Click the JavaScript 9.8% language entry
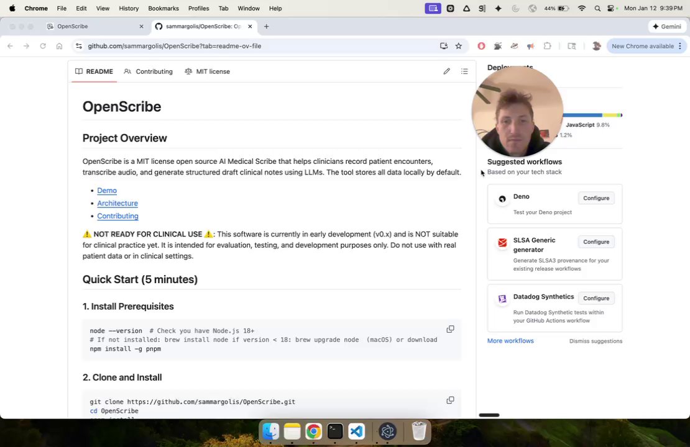This screenshot has height=447, width=690. click(587, 125)
